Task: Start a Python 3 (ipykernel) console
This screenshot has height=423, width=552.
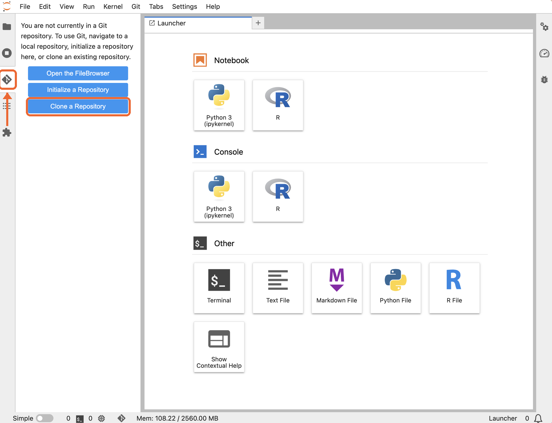Action: click(x=219, y=196)
